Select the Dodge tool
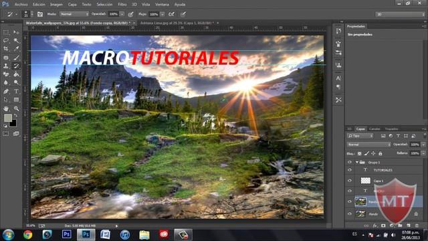This screenshot has width=428, height=241. point(16,82)
